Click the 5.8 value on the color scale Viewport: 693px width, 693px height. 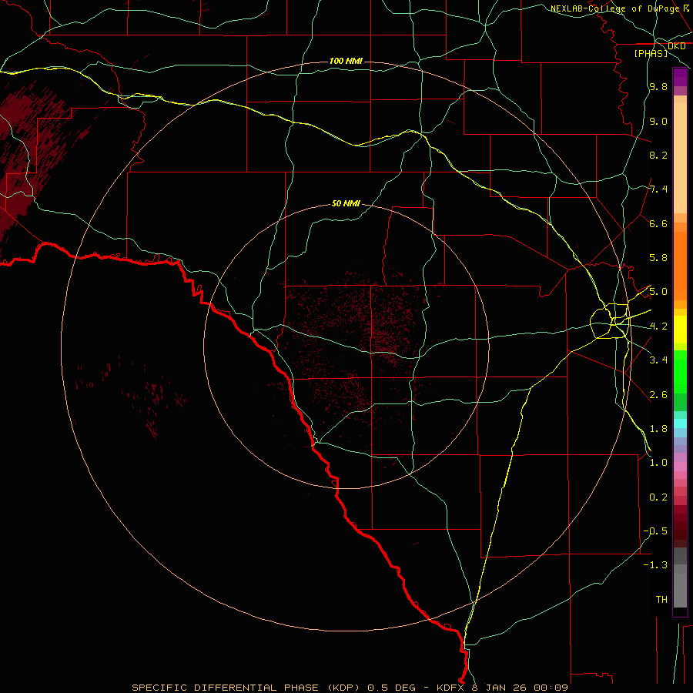coord(658,258)
